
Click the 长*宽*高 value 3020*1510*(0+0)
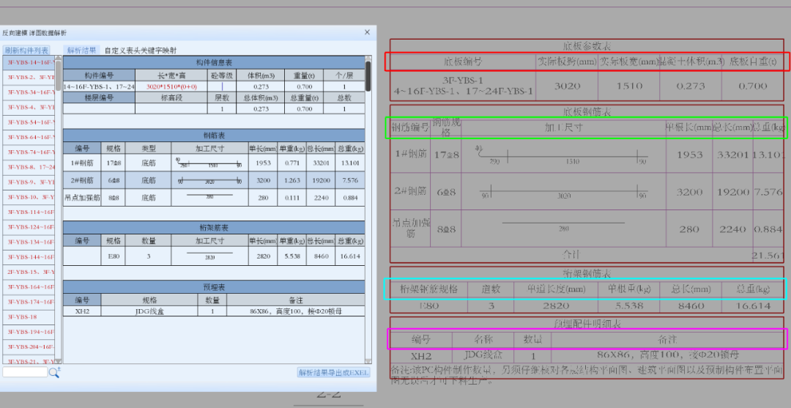(x=172, y=86)
